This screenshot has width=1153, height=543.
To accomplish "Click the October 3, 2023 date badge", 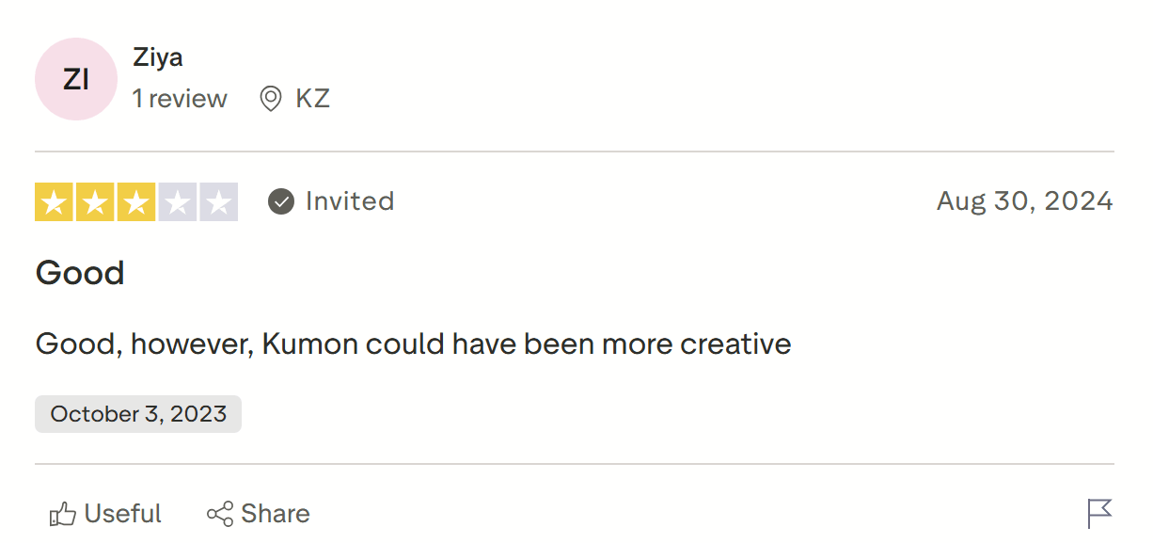I will [x=138, y=414].
